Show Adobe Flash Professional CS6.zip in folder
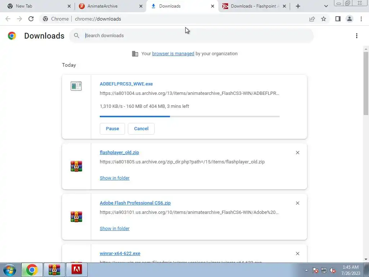Viewport: 369px width, 277px height. pos(115,228)
